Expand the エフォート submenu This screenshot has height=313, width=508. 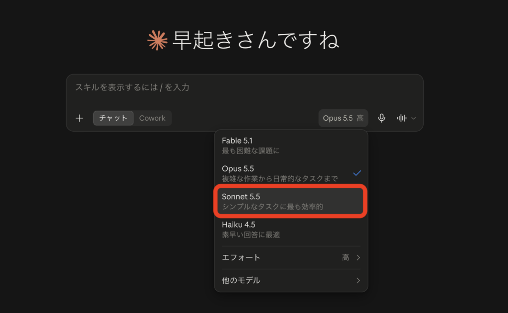pos(291,257)
